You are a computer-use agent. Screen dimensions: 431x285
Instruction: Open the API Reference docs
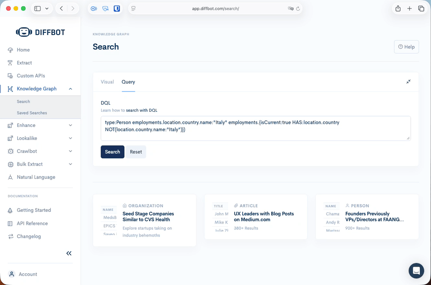point(32,224)
